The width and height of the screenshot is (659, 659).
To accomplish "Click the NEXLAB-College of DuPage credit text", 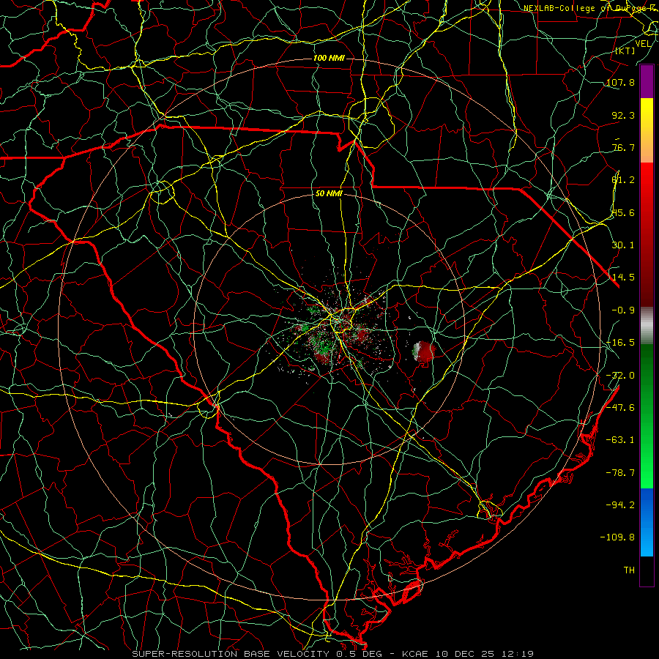I will click(591, 8).
